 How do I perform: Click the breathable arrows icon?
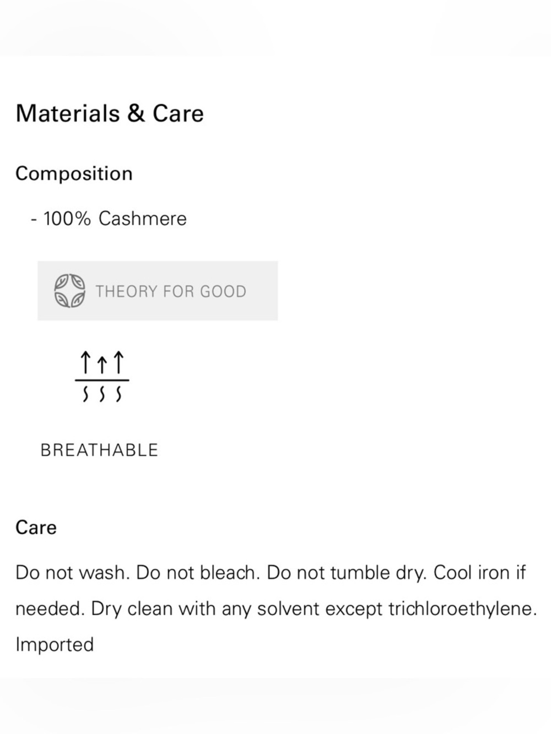(x=102, y=377)
